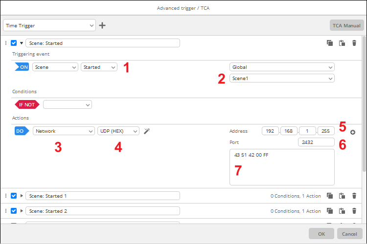Delete the 'Scene: Started 1' trigger
Viewport: 367px width, 244px height.
[x=354, y=196]
